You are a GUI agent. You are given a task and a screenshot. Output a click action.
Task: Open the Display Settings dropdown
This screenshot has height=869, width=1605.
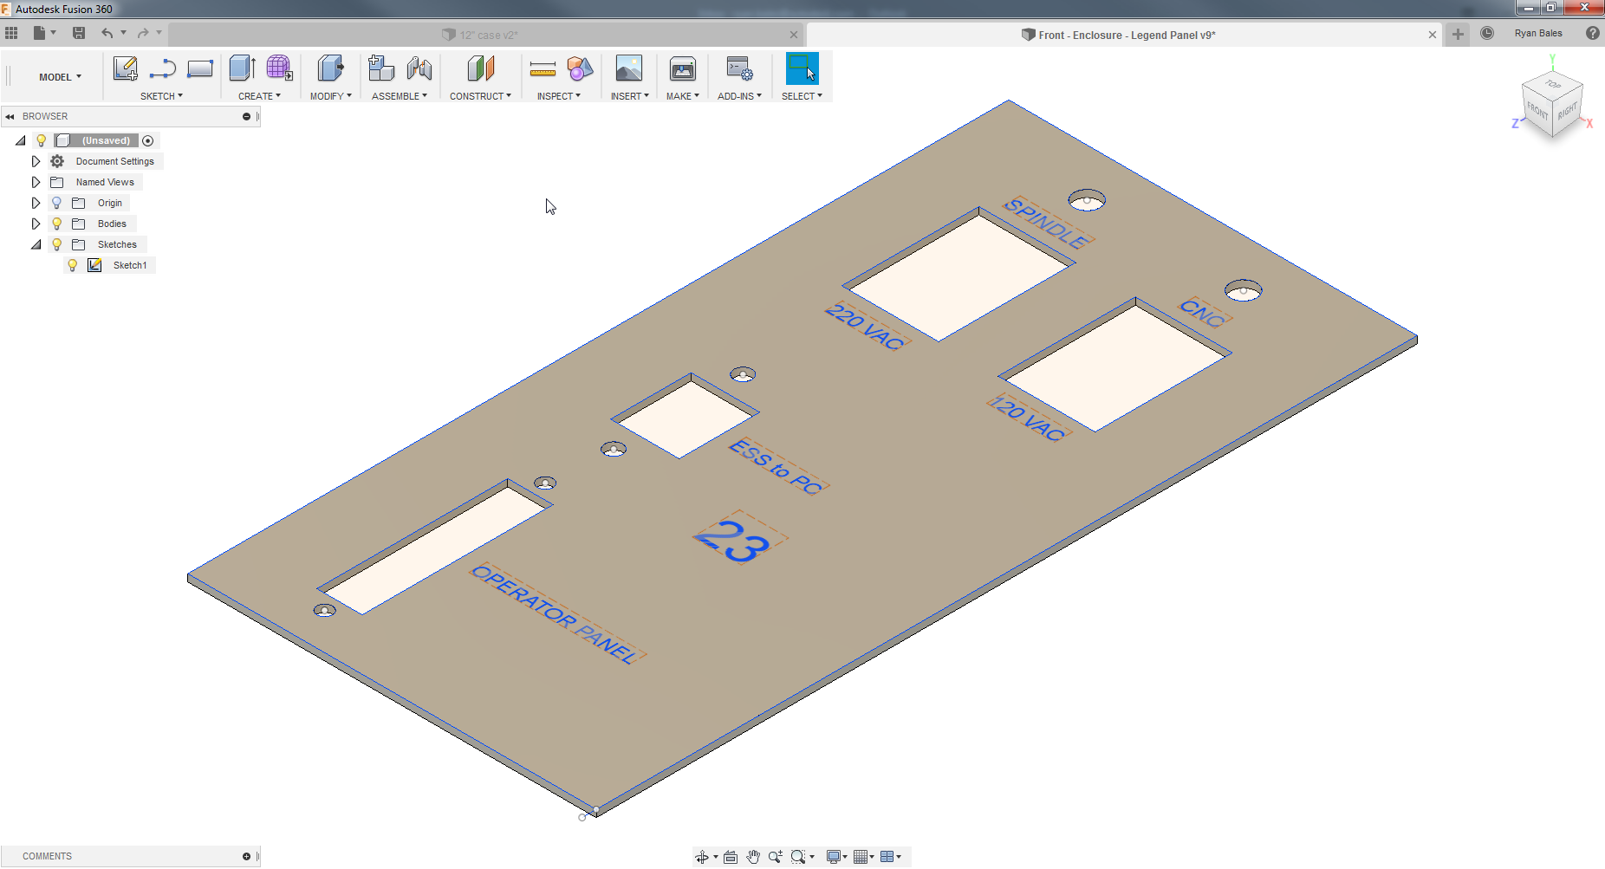[836, 857]
